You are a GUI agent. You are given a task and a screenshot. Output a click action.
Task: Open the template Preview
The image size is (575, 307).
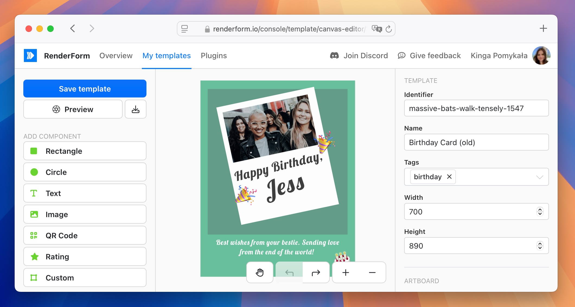[x=73, y=109]
